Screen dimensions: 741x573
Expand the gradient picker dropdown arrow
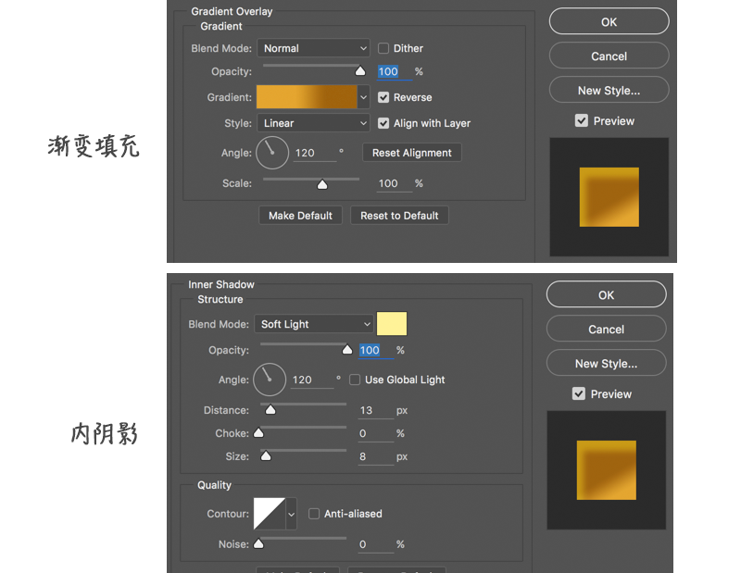[363, 97]
